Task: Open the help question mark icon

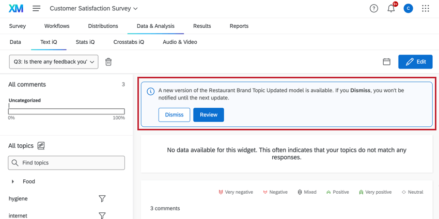Action: pos(374,8)
